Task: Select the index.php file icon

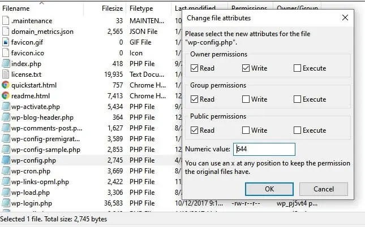Action: 6,63
